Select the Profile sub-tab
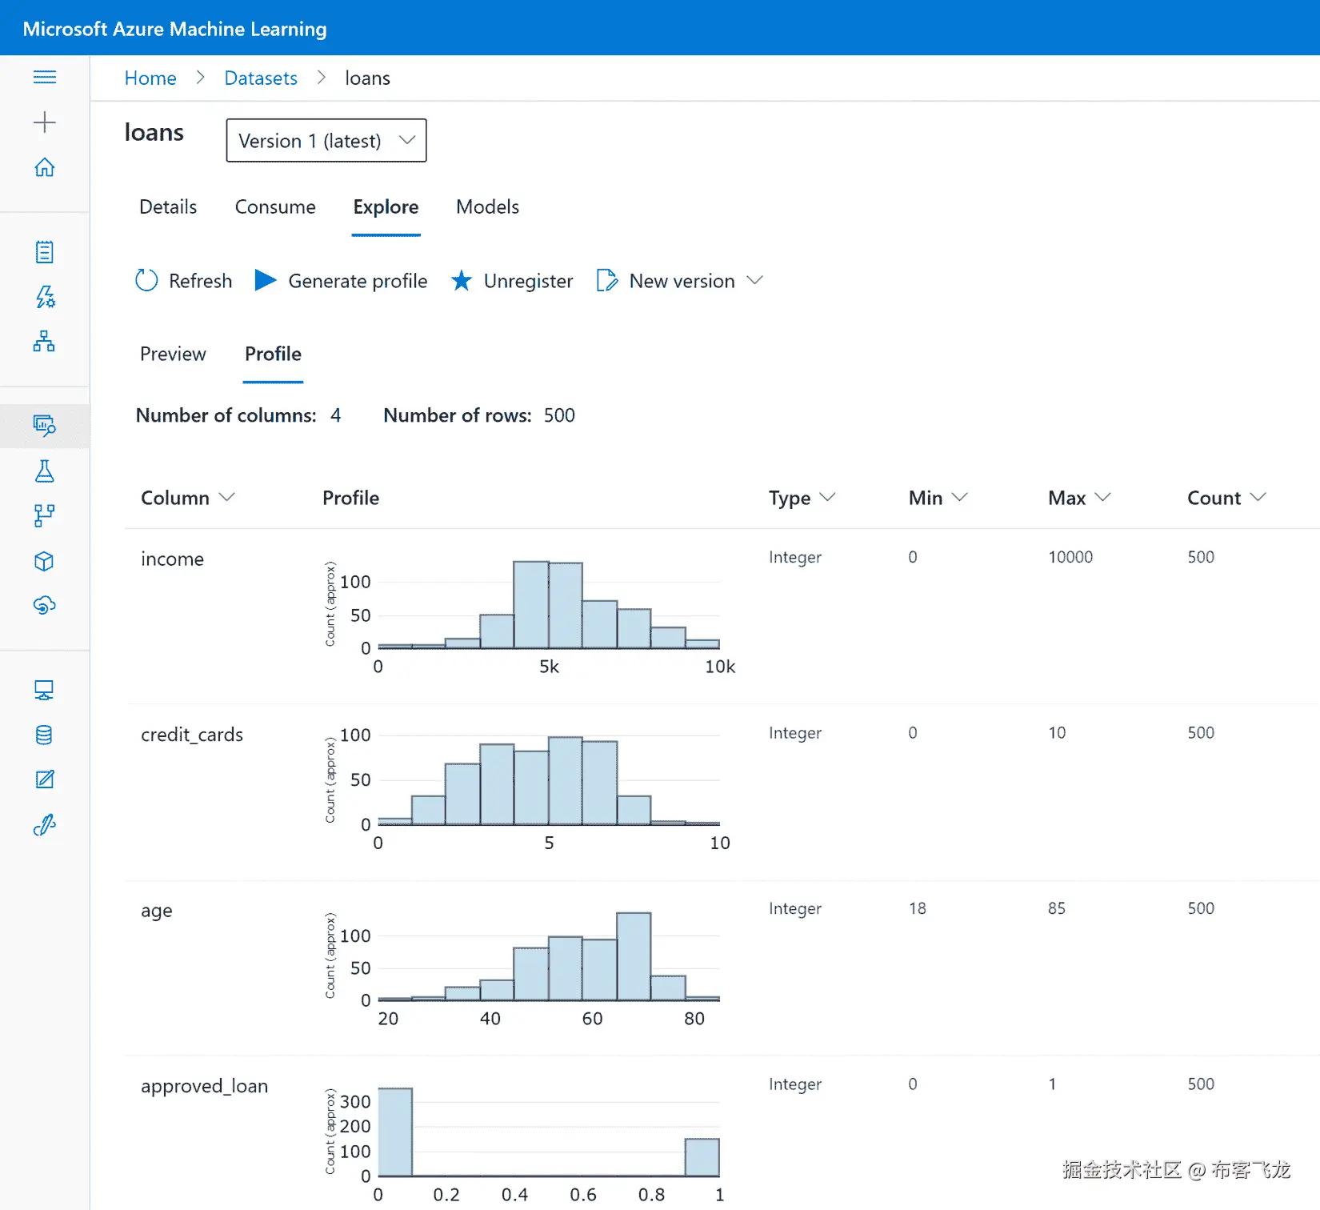Screen dimensions: 1320x1210 [x=273, y=354]
